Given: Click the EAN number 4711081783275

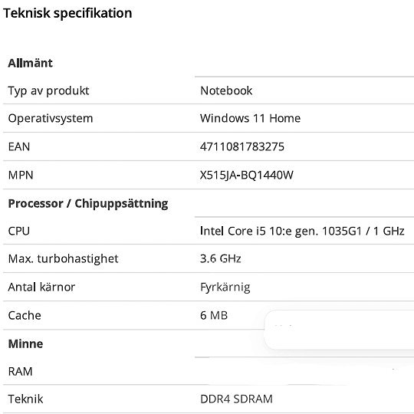Looking at the screenshot, I should 242,146.
